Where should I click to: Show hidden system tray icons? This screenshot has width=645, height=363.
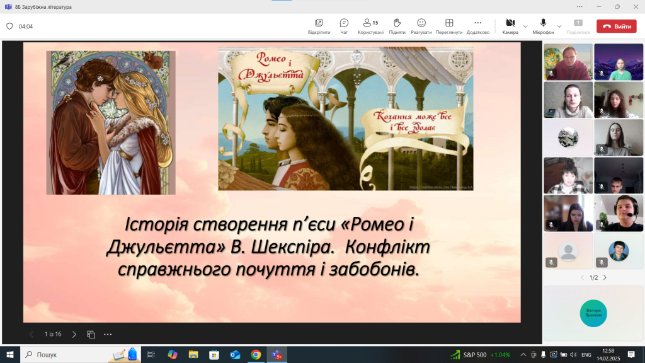coord(523,355)
